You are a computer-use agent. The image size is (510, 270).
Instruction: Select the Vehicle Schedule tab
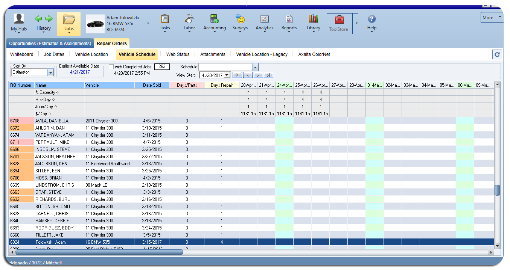[x=137, y=54]
